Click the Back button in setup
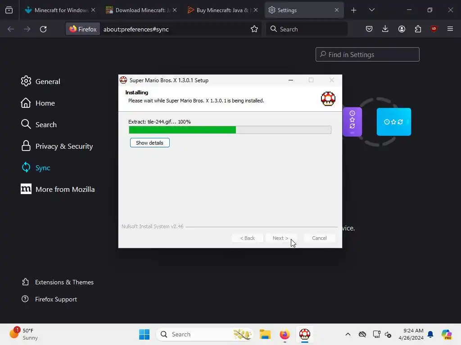461x345 pixels. (x=247, y=238)
